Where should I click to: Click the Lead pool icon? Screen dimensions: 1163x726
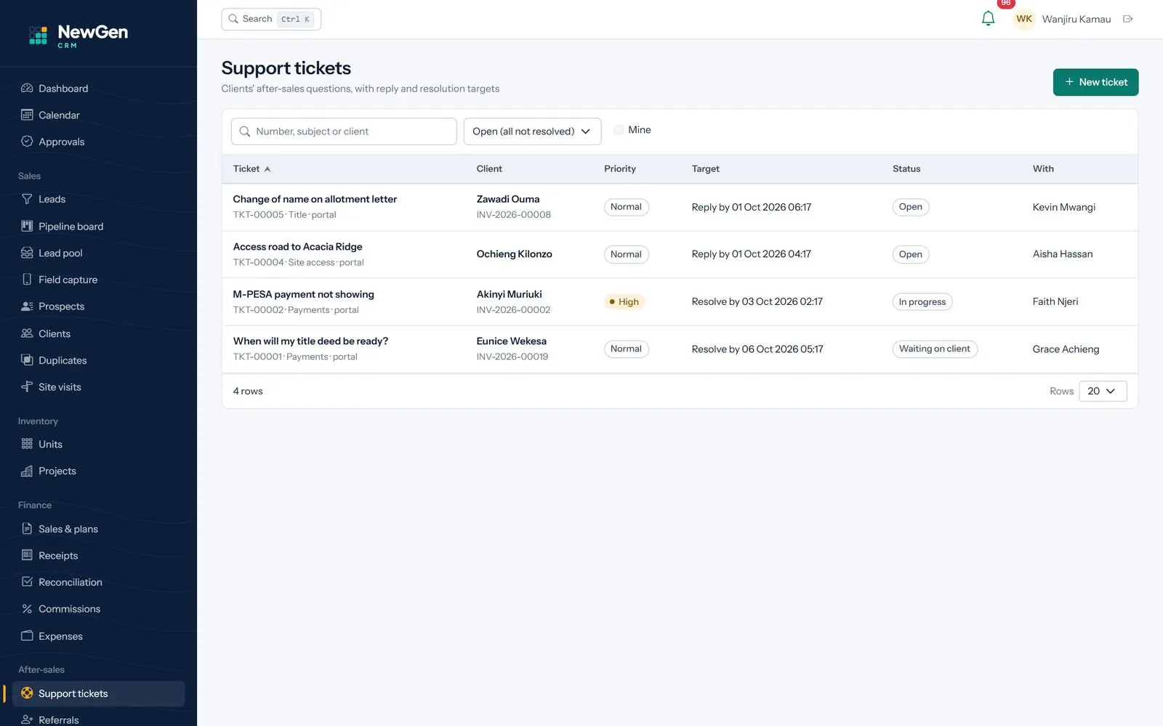pos(27,253)
